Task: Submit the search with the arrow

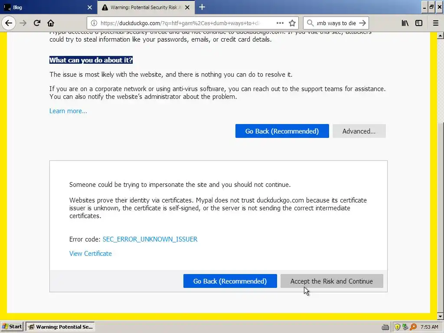Action: coord(362,23)
